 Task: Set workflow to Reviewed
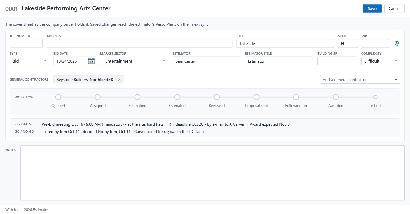(217, 97)
